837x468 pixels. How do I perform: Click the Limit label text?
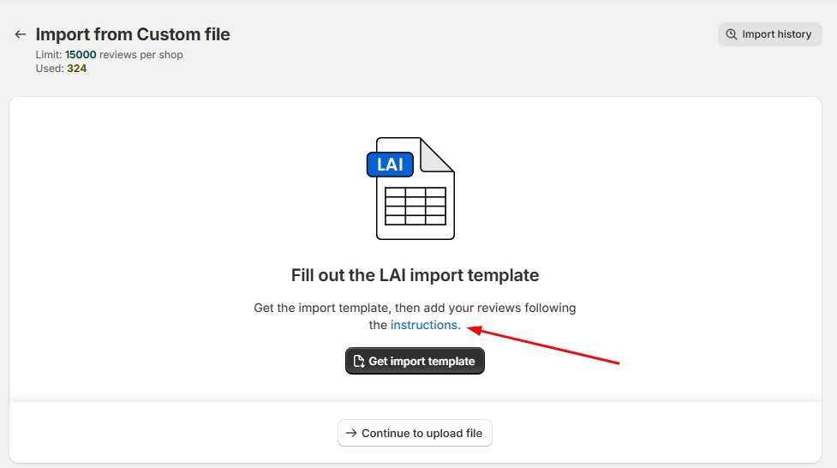tap(49, 55)
